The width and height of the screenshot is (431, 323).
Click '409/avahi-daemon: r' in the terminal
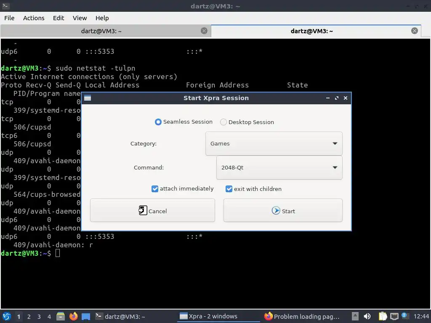coord(53,245)
